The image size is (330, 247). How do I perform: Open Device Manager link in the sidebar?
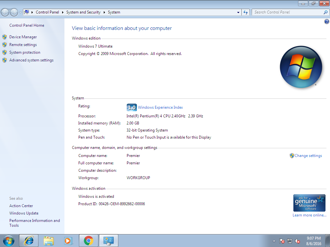tap(23, 37)
